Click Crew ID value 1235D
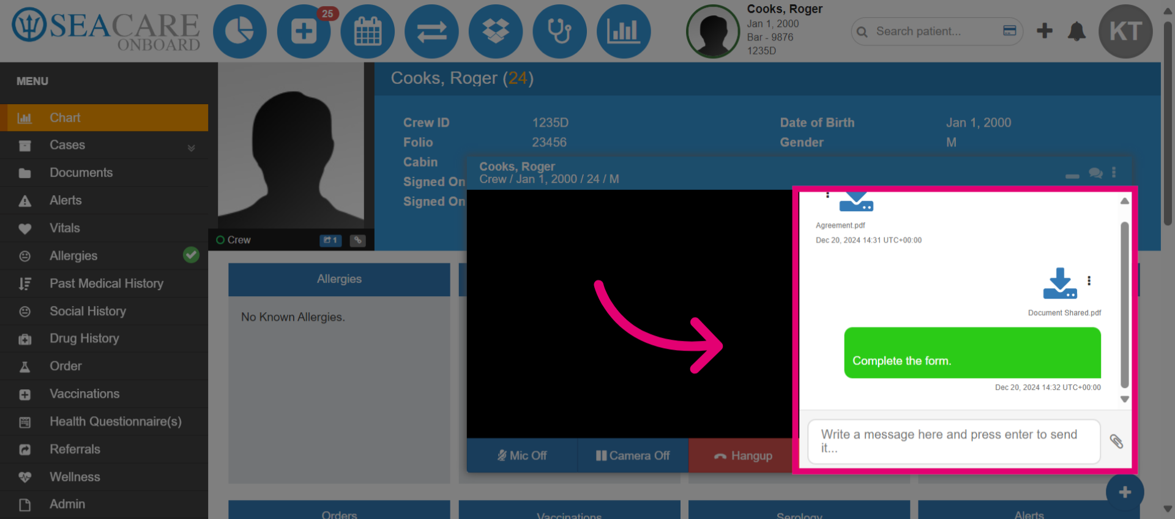1175x519 pixels. tap(550, 122)
